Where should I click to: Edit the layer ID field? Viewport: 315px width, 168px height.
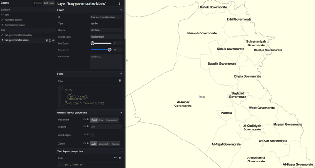click(106, 17)
